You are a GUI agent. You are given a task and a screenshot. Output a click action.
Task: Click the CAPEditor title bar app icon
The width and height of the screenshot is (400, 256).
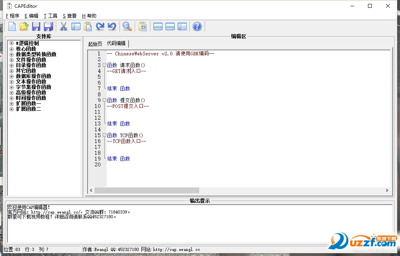click(x=9, y=6)
